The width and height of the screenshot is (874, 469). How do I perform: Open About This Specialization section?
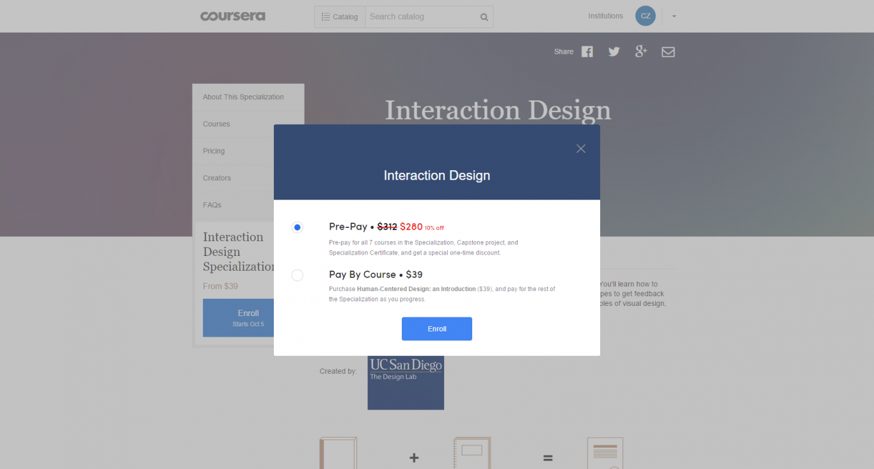(x=243, y=97)
